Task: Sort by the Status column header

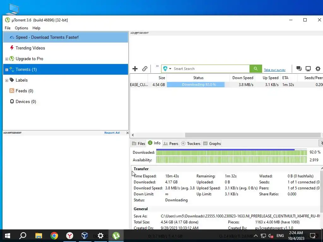Action: coord(198,78)
